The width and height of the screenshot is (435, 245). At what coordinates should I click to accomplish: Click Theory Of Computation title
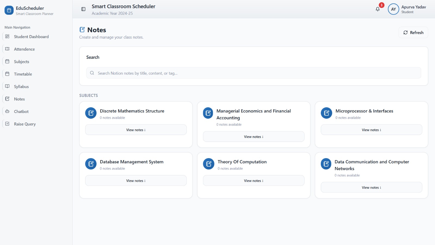pos(242,162)
